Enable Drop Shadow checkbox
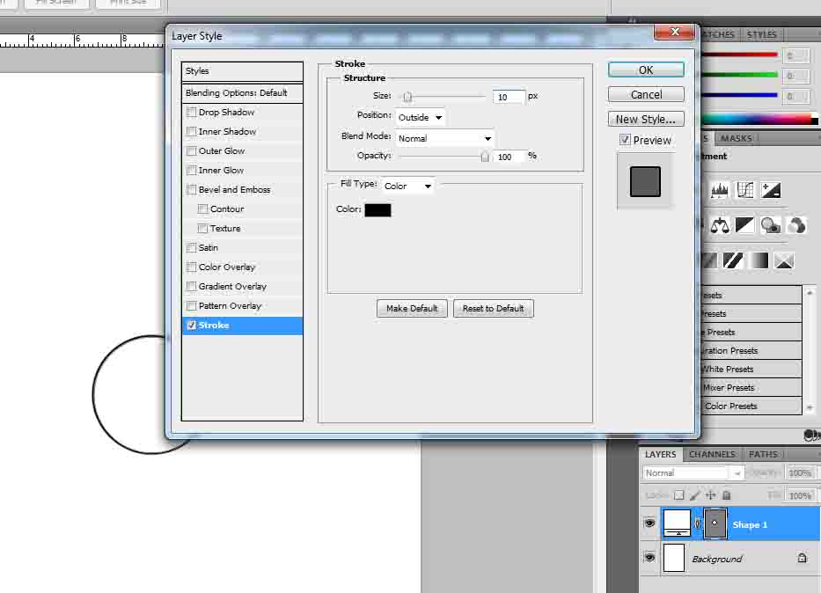This screenshot has width=821, height=593. (x=192, y=112)
